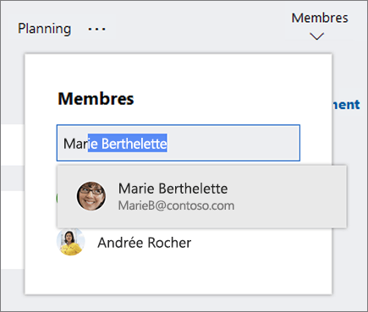Select Marie Berthelette suggestion
This screenshot has width=368, height=312.
click(201, 196)
